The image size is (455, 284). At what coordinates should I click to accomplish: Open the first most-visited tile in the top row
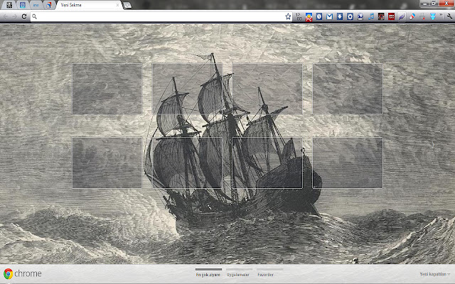[107, 89]
